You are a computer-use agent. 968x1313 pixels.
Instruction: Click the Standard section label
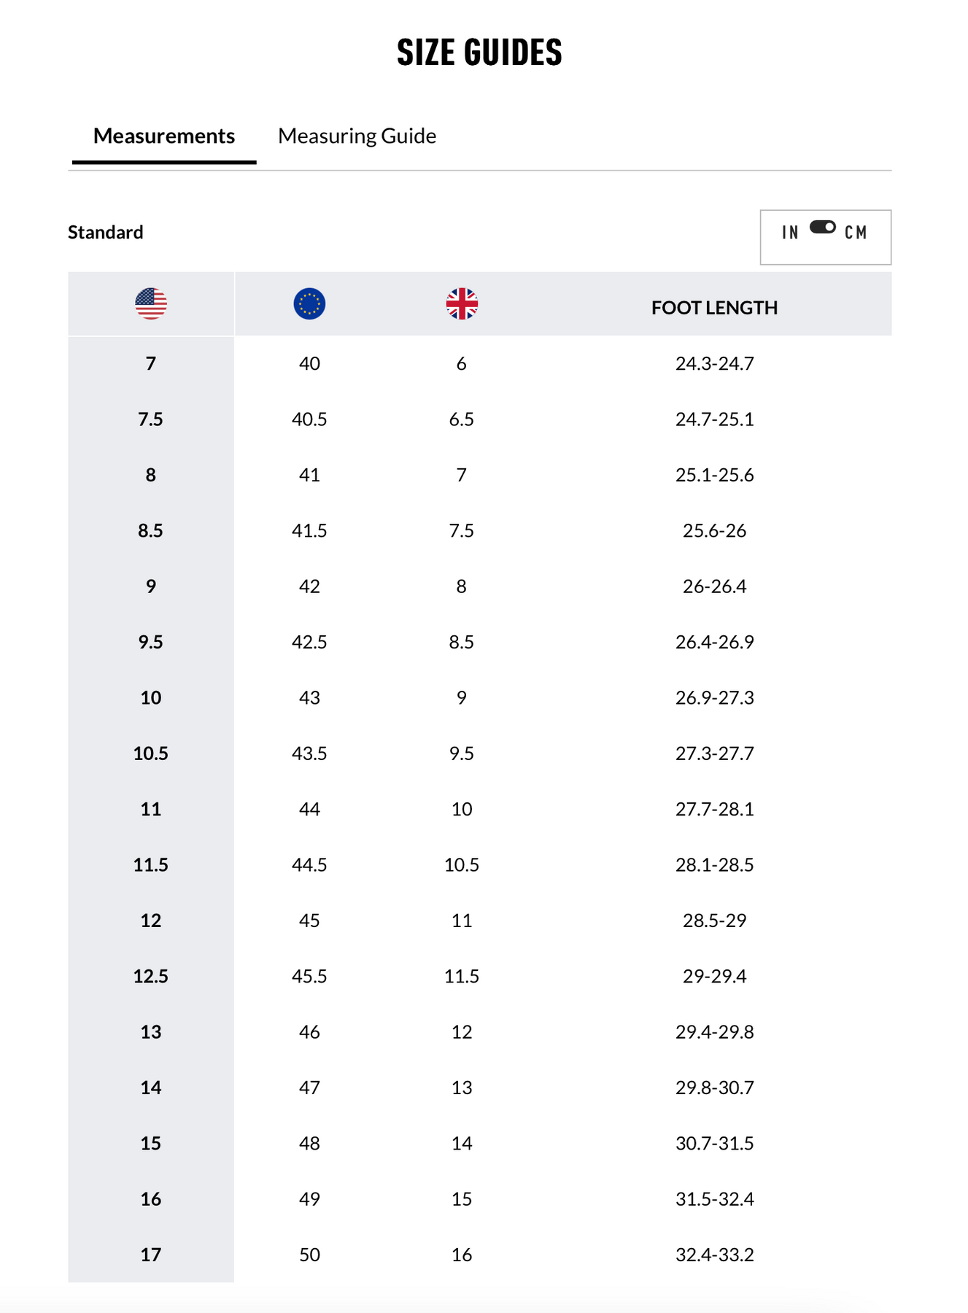[106, 233]
